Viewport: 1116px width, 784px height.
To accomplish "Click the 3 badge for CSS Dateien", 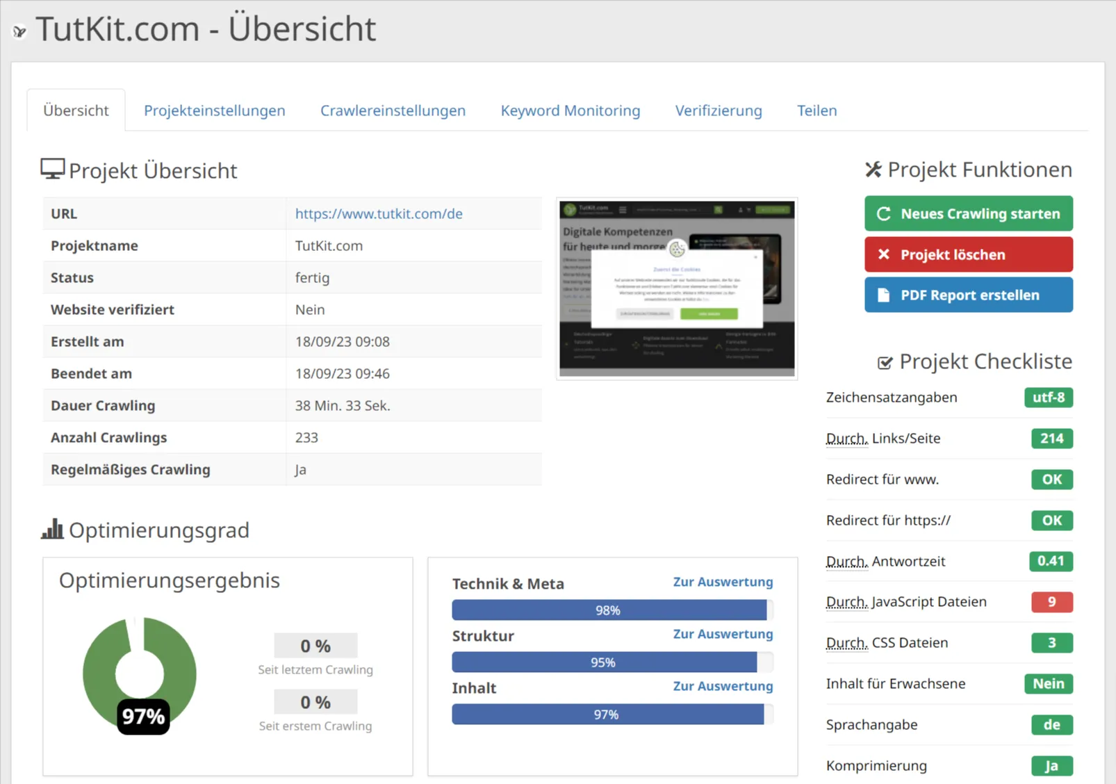I will pos(1052,643).
